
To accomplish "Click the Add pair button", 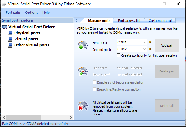I will pos(167,45).
